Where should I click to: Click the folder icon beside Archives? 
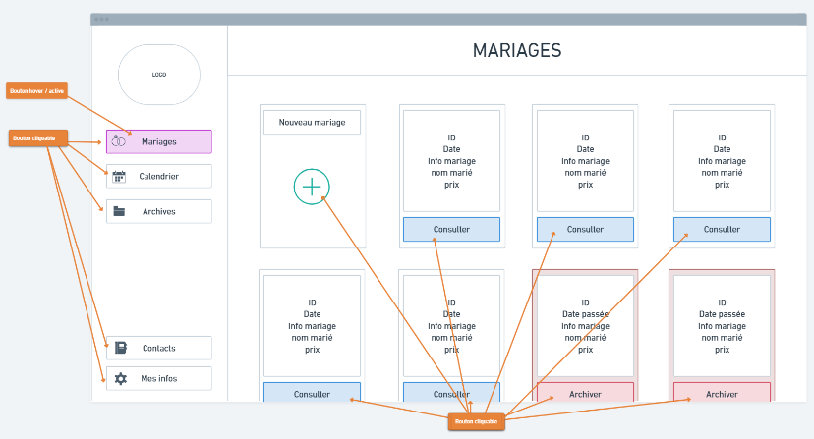(x=119, y=211)
